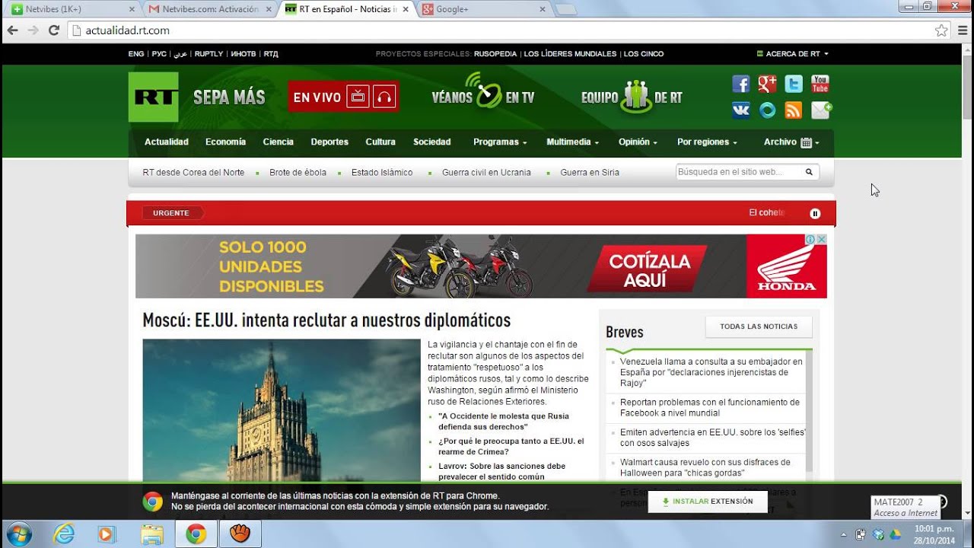The width and height of the screenshot is (974, 548).
Task: Open the email subscription envelope icon
Action: (x=821, y=110)
